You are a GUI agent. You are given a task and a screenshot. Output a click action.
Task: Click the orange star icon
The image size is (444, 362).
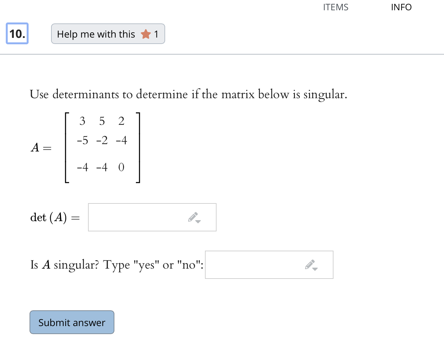[146, 34]
